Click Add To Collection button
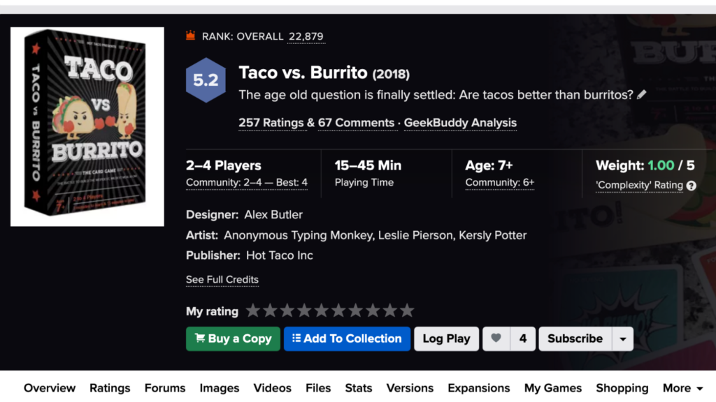Image resolution: width=716 pixels, height=402 pixels. 347,338
